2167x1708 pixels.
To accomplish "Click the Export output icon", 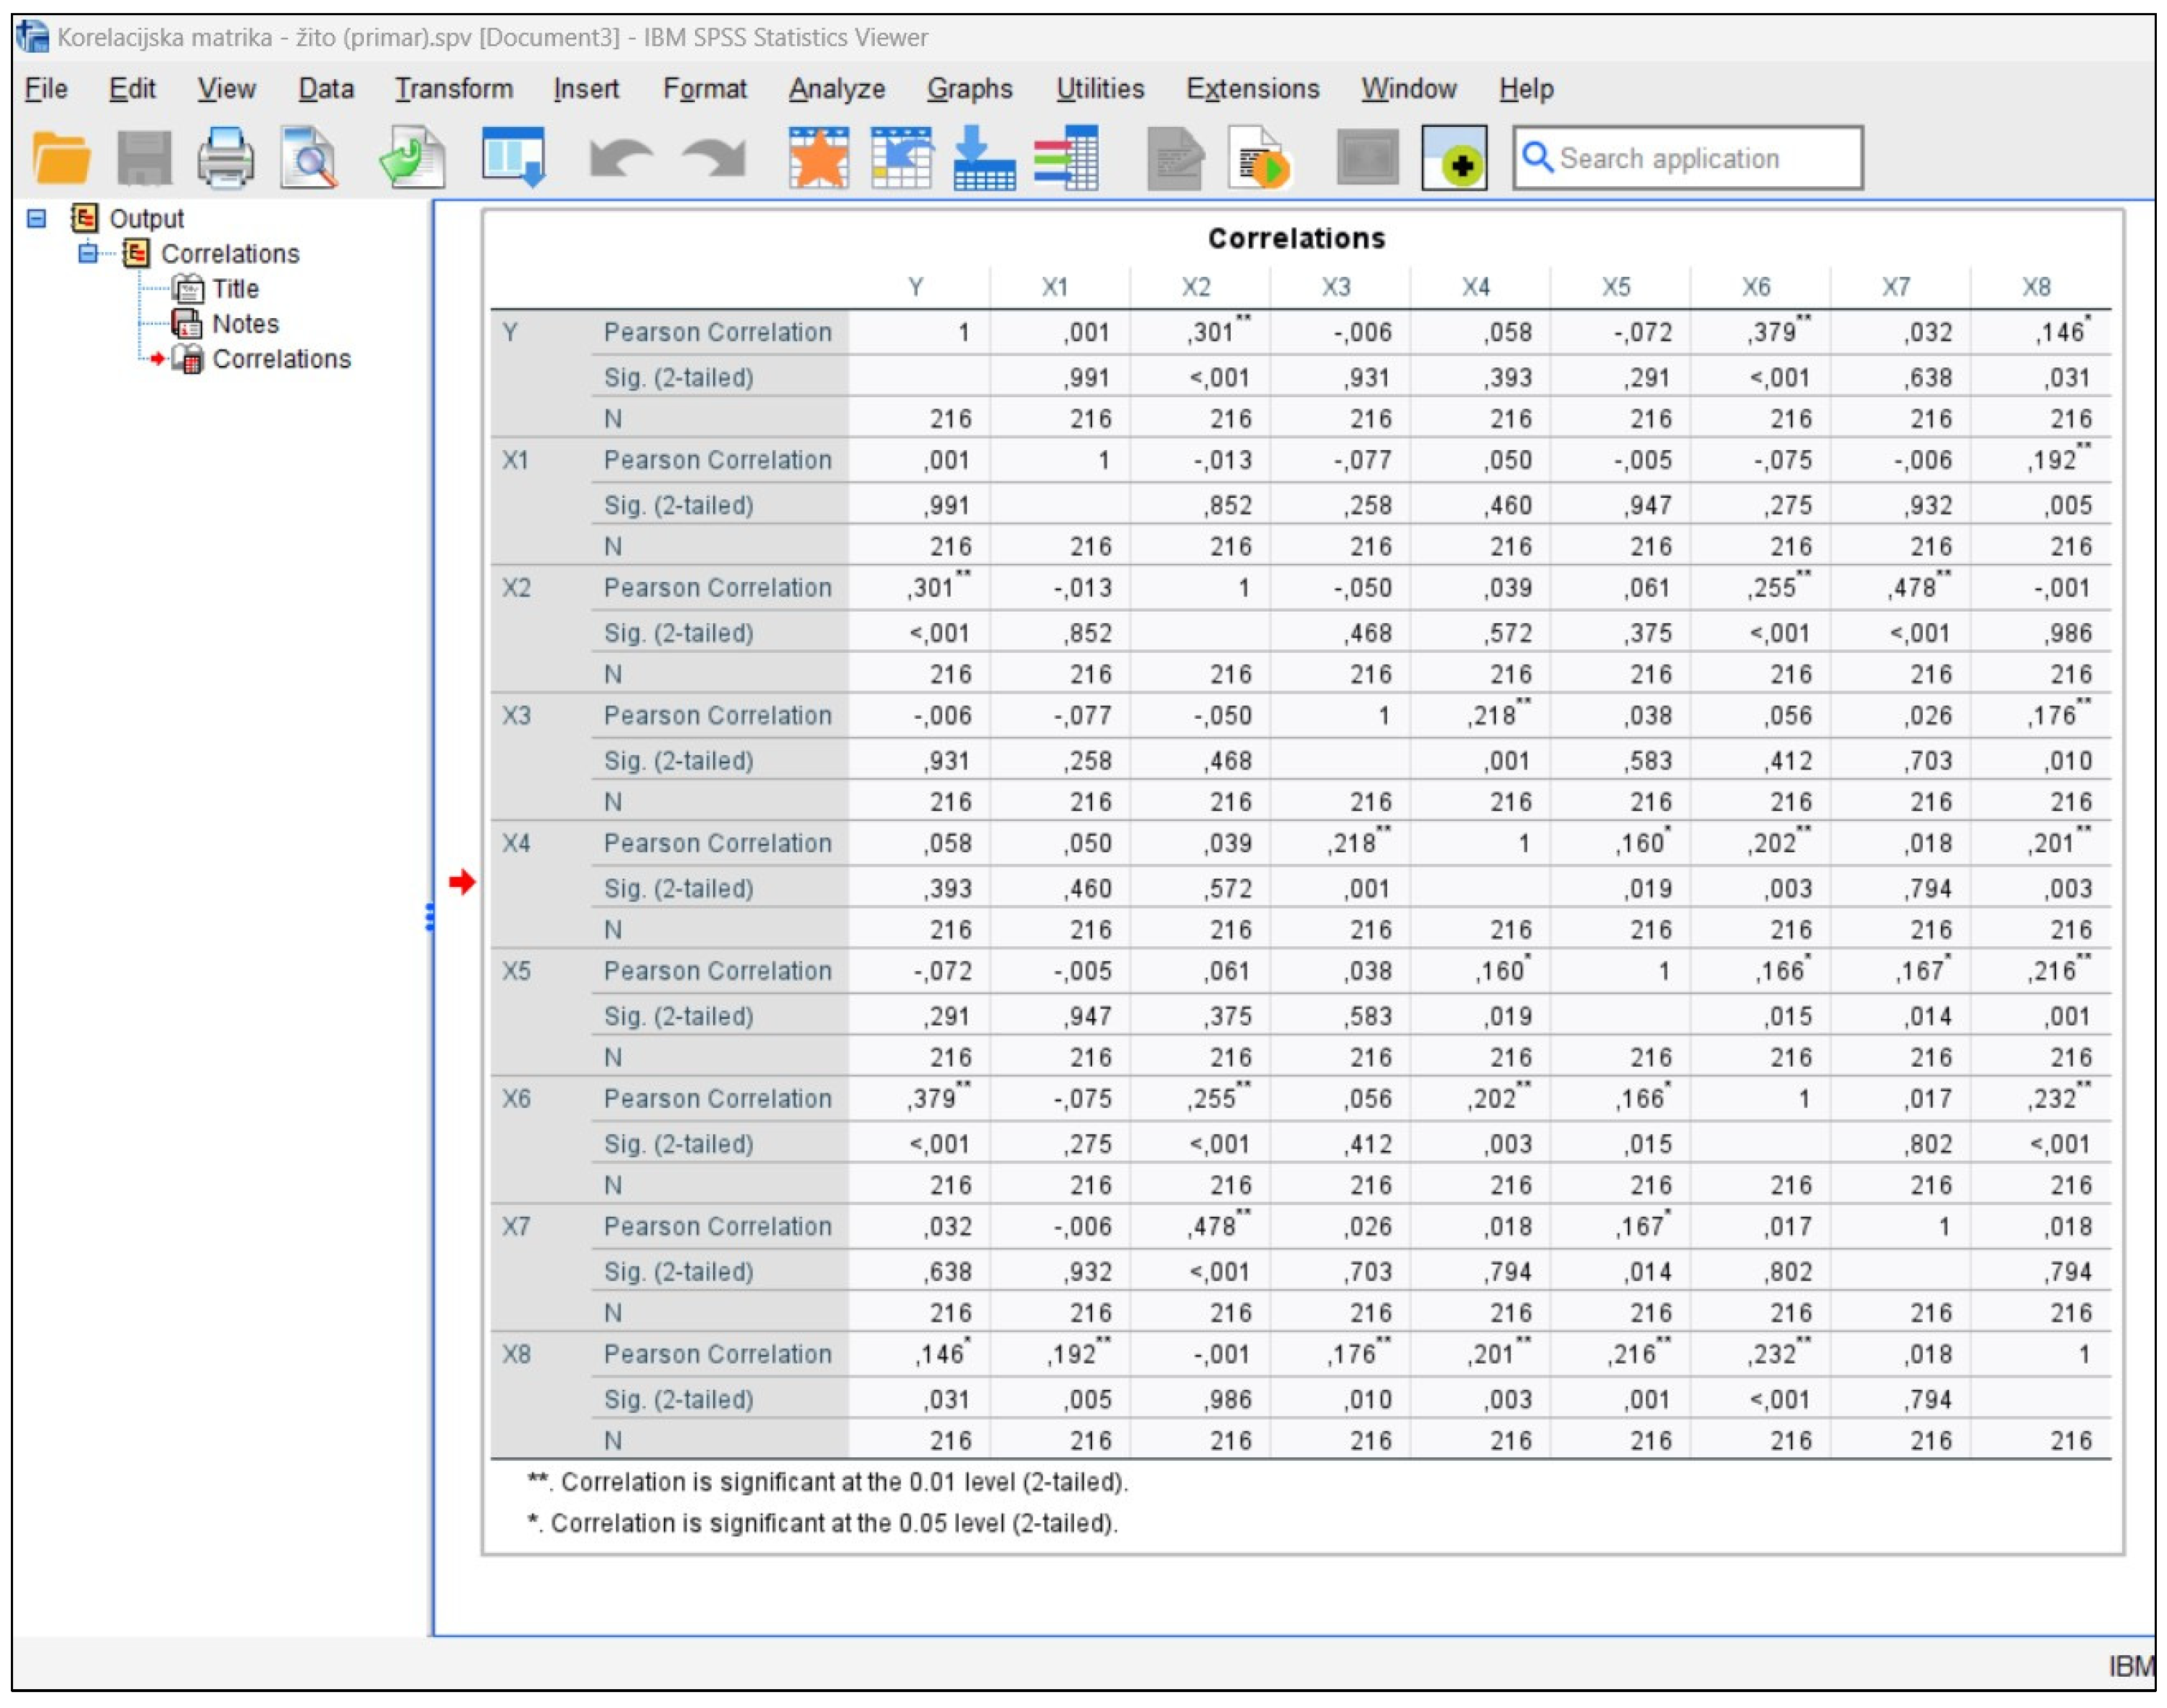I will point(413,158).
